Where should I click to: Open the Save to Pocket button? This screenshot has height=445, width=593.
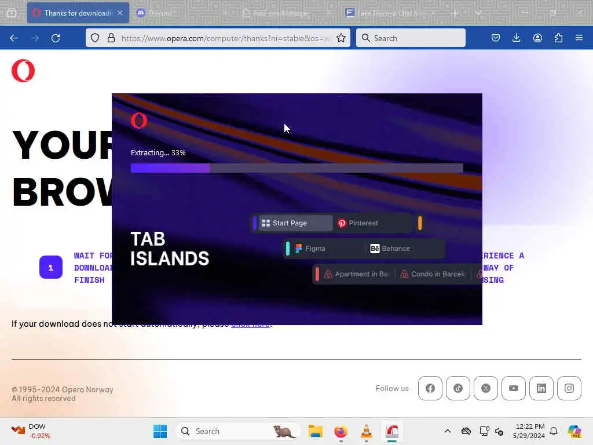496,38
